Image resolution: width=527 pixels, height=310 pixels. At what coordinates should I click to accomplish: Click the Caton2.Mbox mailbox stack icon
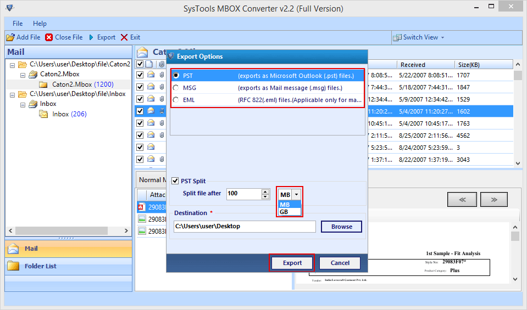tap(33, 74)
